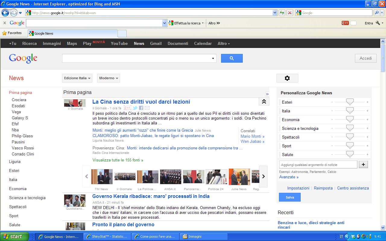Open the Impostazioni link
Viewport: 386px width, 241px height.
298,188
